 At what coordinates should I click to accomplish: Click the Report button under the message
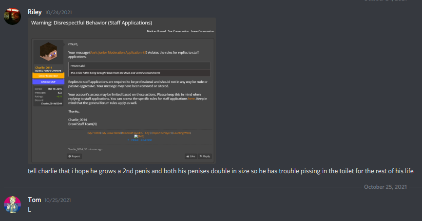point(74,156)
